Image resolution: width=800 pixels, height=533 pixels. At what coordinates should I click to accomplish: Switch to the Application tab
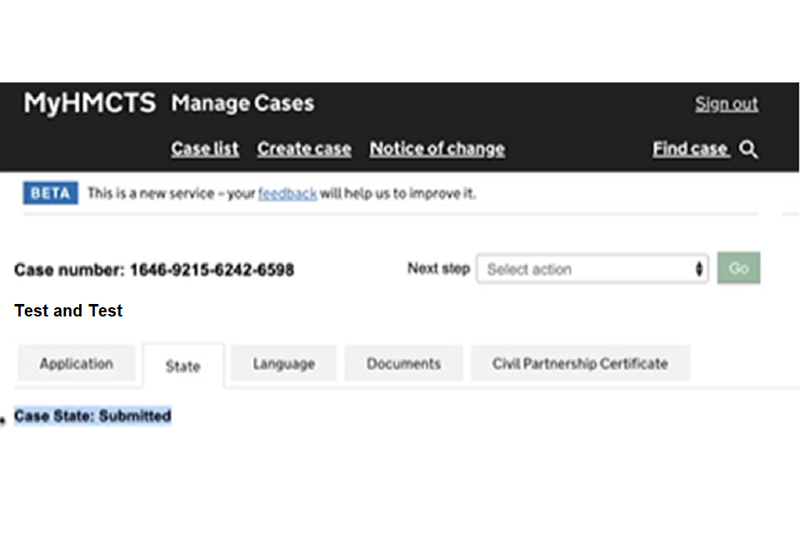[76, 364]
